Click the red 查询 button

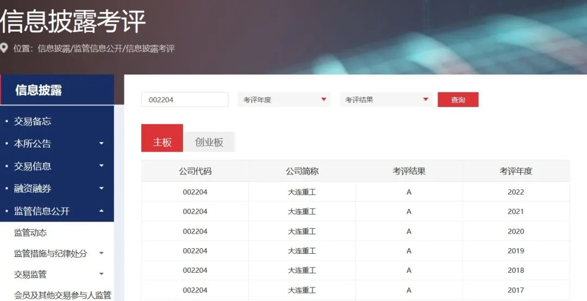(458, 99)
